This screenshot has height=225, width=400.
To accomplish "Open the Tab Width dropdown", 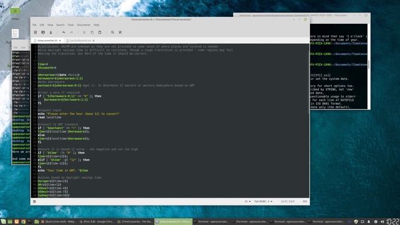I will [263, 201].
